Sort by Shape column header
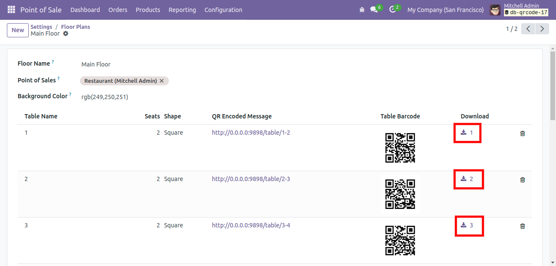Image resolution: width=556 pixels, height=266 pixels. 172,116
